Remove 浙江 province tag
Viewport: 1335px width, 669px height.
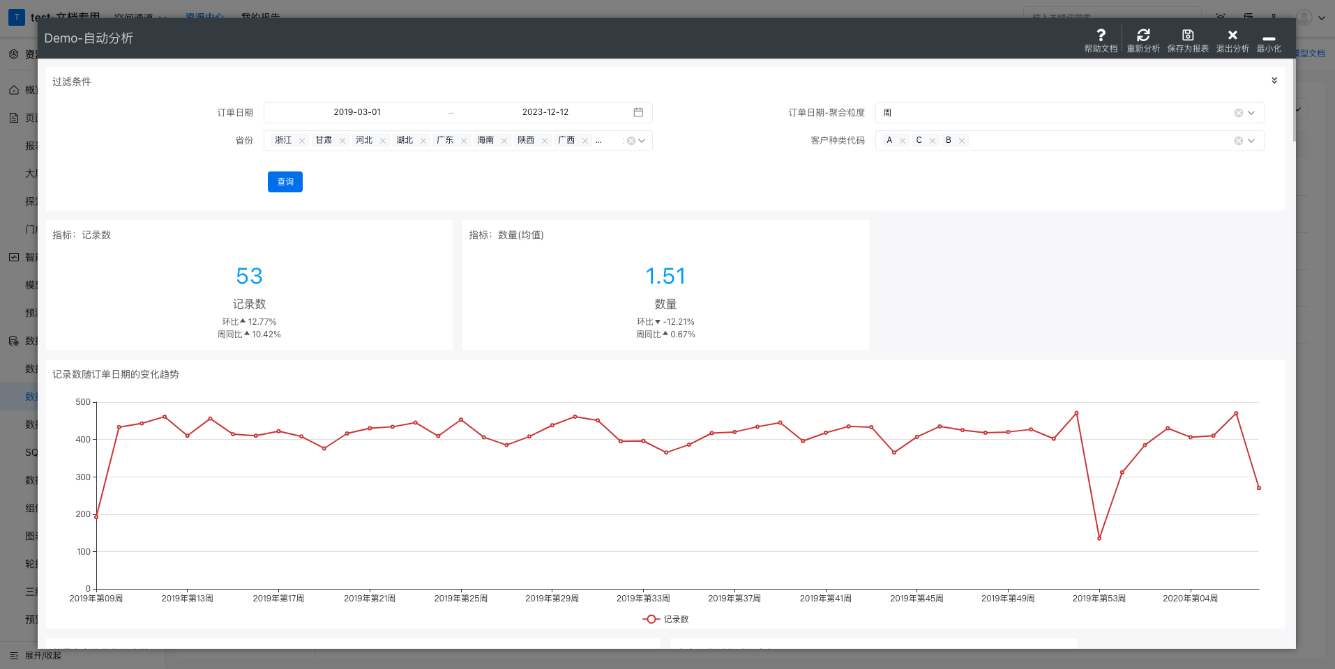coord(302,141)
